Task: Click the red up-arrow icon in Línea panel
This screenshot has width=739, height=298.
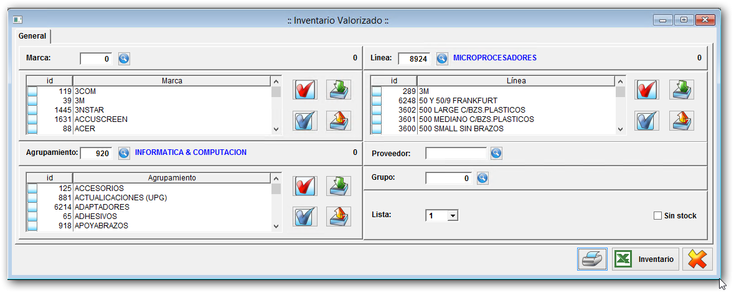Action: click(682, 121)
